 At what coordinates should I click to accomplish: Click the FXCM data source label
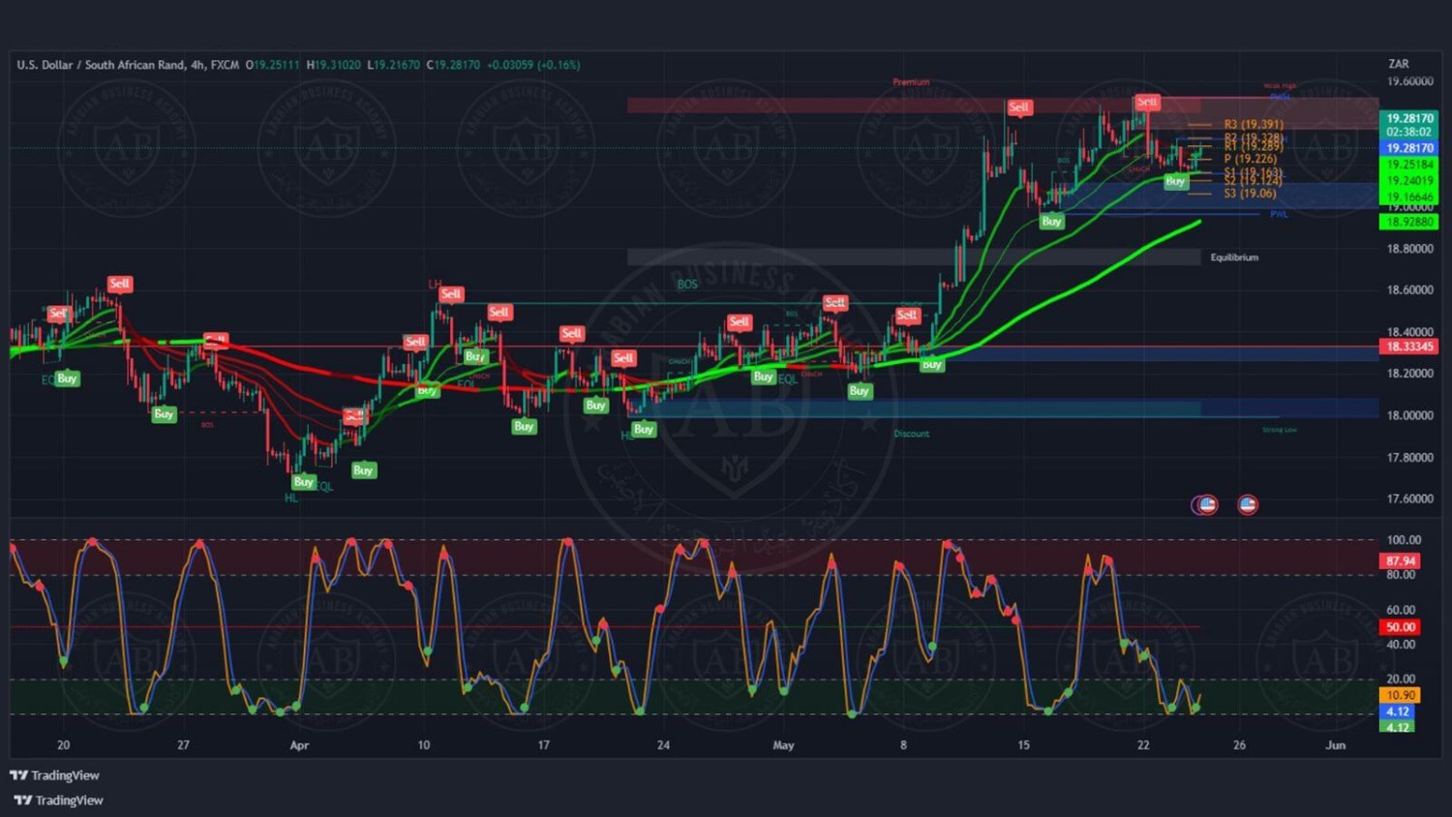coord(225,65)
